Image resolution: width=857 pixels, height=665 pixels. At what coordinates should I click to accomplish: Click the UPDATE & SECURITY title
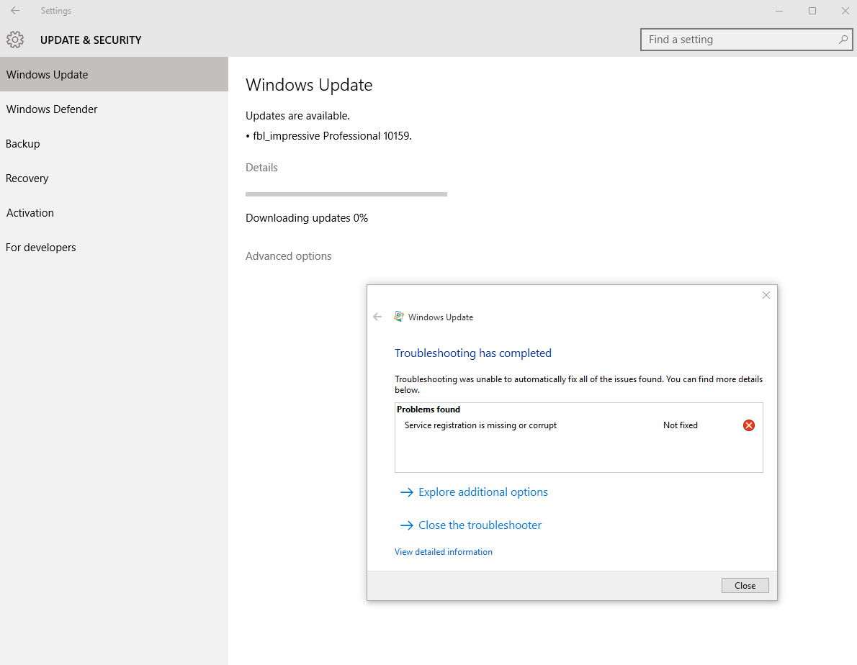[x=91, y=40]
